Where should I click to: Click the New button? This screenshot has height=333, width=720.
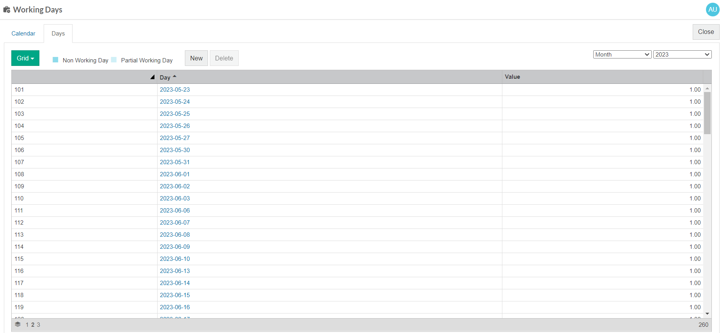(x=196, y=58)
